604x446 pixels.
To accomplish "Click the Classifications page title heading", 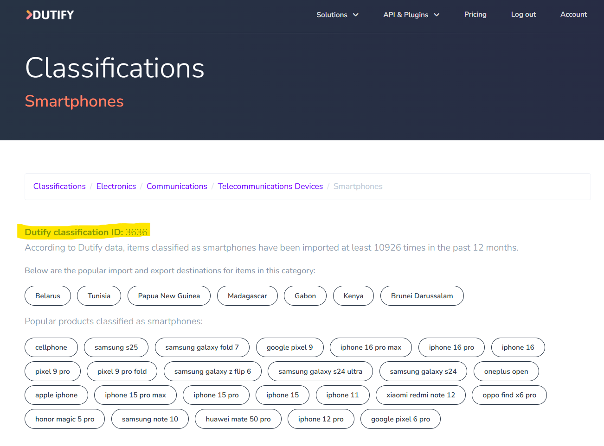I will [115, 68].
